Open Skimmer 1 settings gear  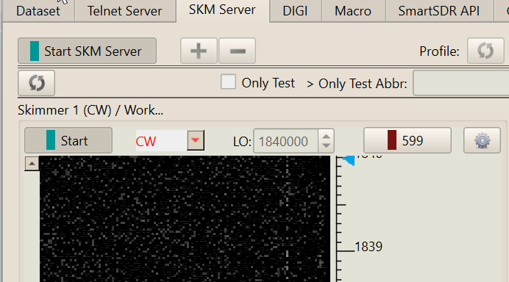tap(482, 140)
